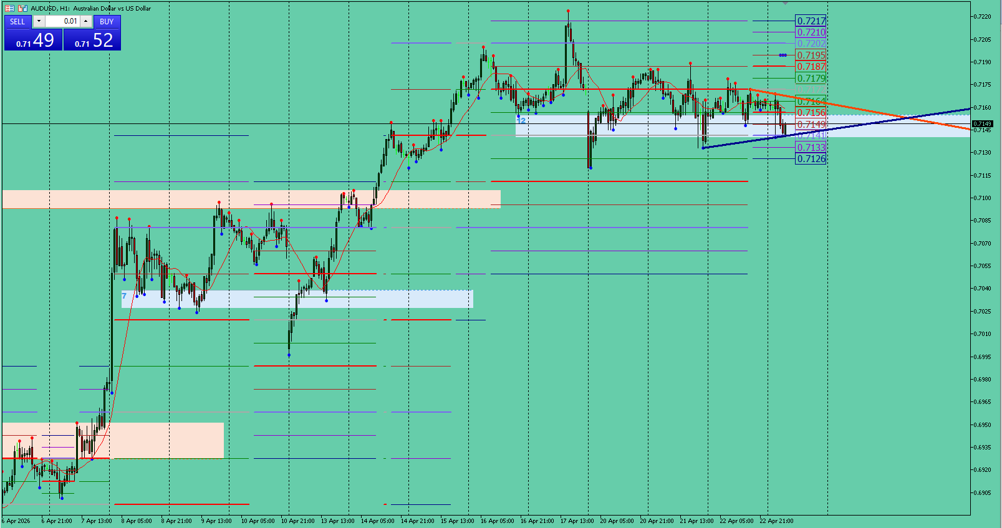Select the 0.7217 price level label
Screen dimensions: 1002x528
click(811, 21)
